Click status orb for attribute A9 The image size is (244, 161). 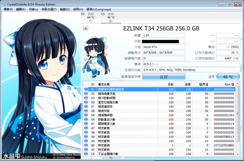coord(86,137)
